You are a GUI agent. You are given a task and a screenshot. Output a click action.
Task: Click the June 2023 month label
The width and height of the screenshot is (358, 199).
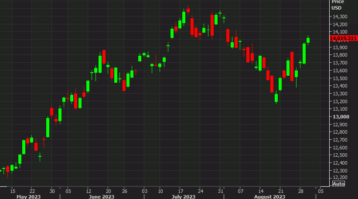click(101, 196)
